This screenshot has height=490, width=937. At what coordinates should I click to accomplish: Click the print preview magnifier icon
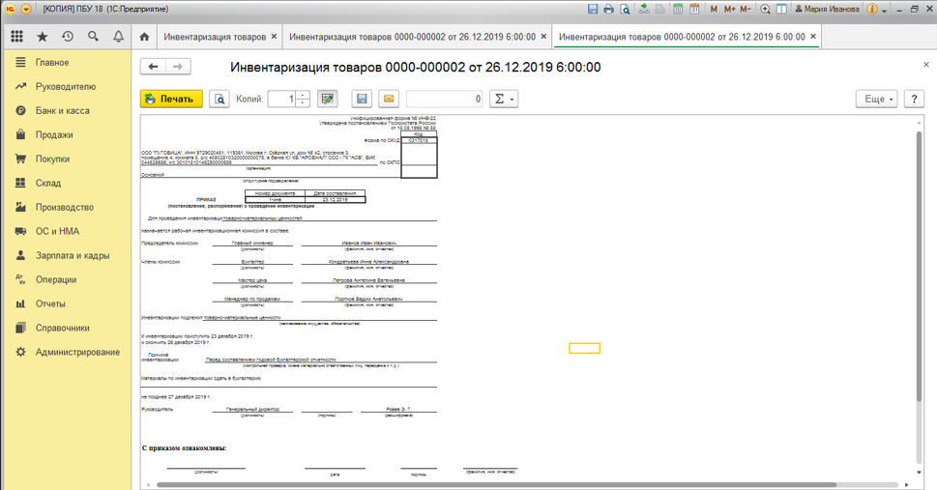(220, 99)
